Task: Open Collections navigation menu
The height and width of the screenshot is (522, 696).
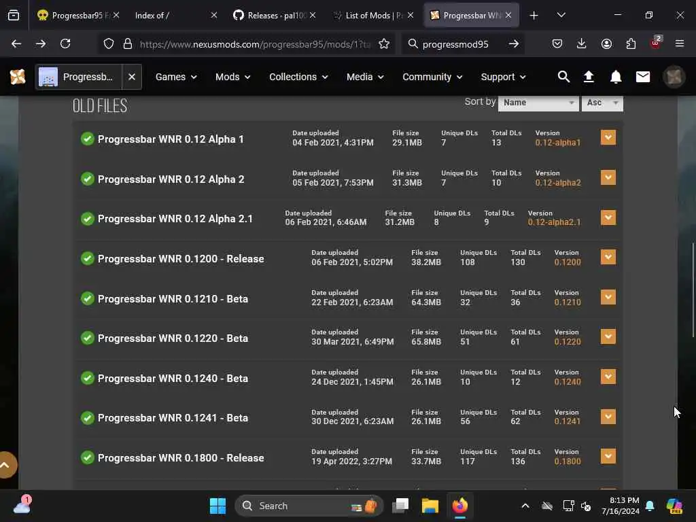Action: (x=298, y=77)
